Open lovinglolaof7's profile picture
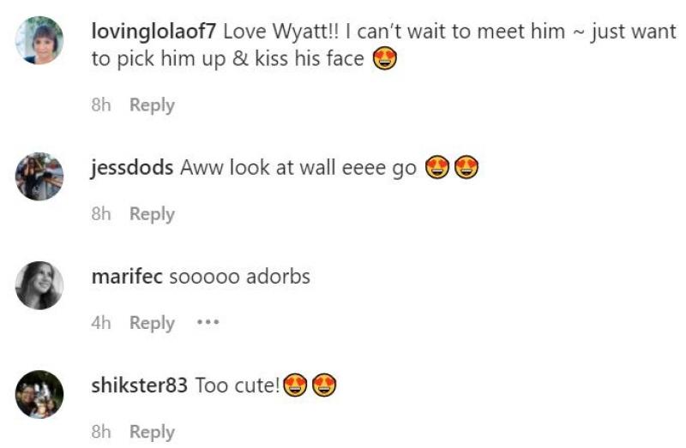The height and width of the screenshot is (448, 686). click(x=39, y=40)
